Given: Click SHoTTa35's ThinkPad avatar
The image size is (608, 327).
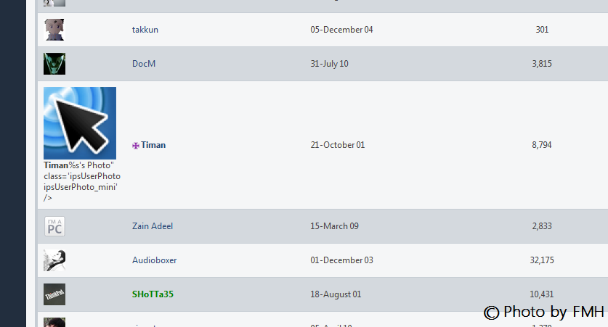Looking at the screenshot, I should tap(54, 294).
